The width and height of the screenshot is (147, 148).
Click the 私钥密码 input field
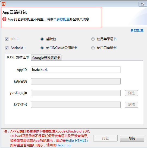tap(76, 81)
